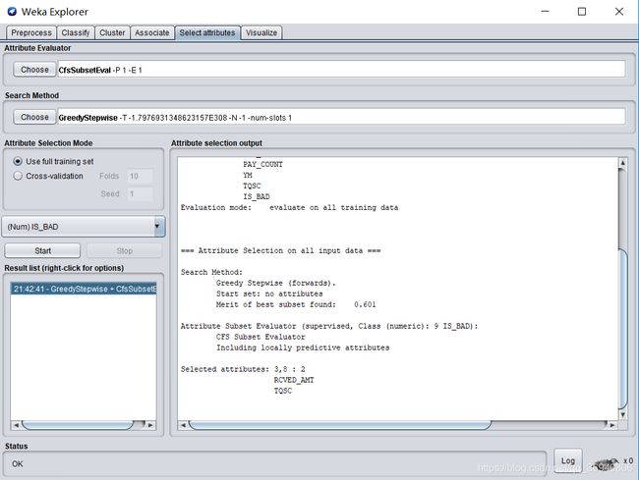Click the output pane horizontal scrollbar thumb
Screen dimensions: 639x480
pyautogui.click(x=340, y=425)
